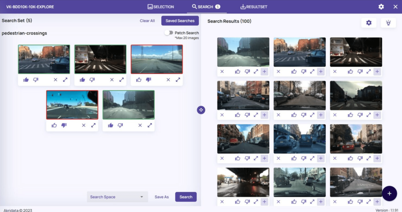This screenshot has width=402, height=212.
Task: Click the panel resize handle between panels
Action: point(201,110)
